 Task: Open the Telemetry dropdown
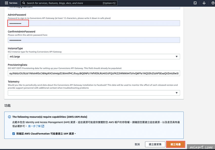click(94, 93)
